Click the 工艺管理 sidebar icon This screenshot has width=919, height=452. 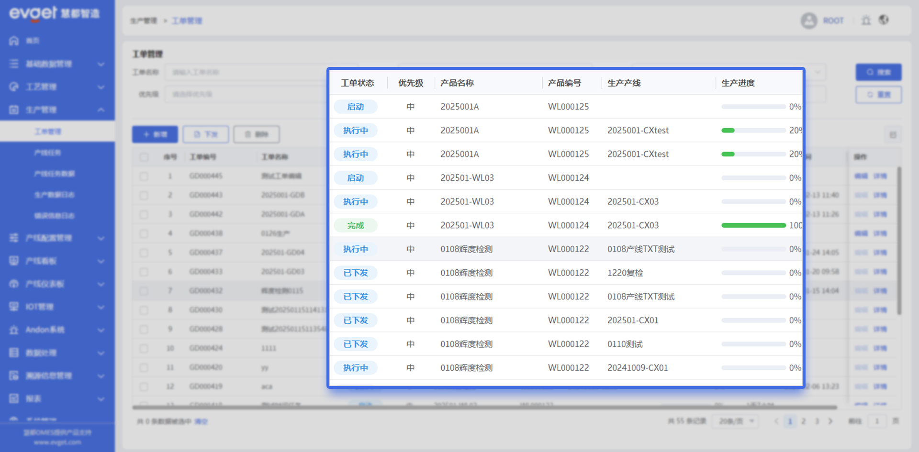pos(14,87)
